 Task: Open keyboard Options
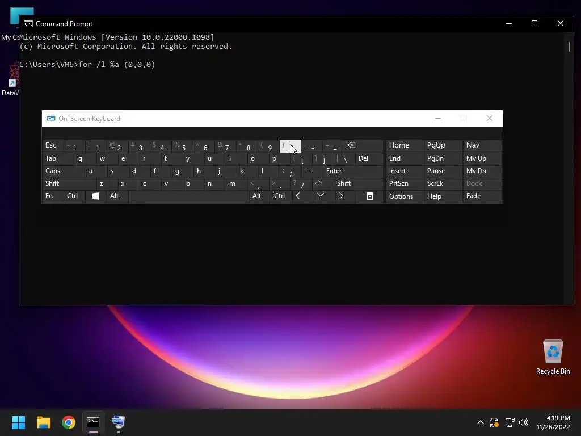[x=405, y=196]
